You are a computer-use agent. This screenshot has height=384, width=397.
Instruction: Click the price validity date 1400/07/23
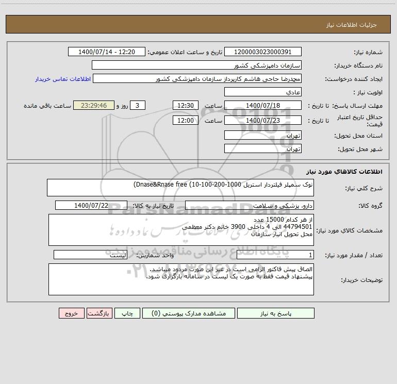pos(263,120)
